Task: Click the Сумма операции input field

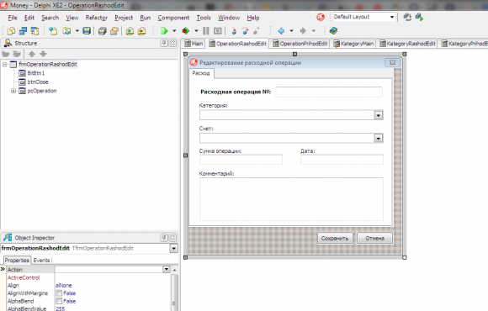Action: tap(241, 160)
